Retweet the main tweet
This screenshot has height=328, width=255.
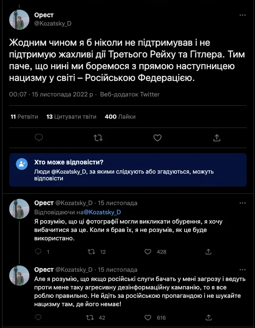pyautogui.click(x=98, y=138)
